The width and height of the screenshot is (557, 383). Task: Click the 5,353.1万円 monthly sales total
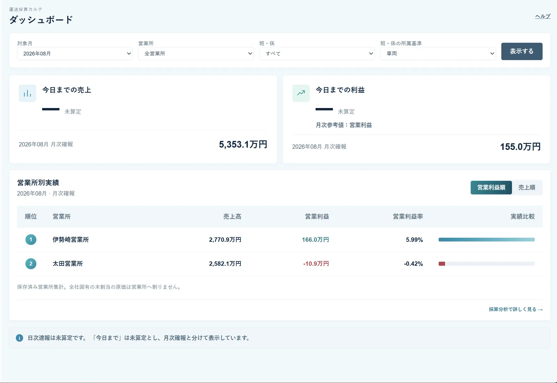click(x=243, y=144)
